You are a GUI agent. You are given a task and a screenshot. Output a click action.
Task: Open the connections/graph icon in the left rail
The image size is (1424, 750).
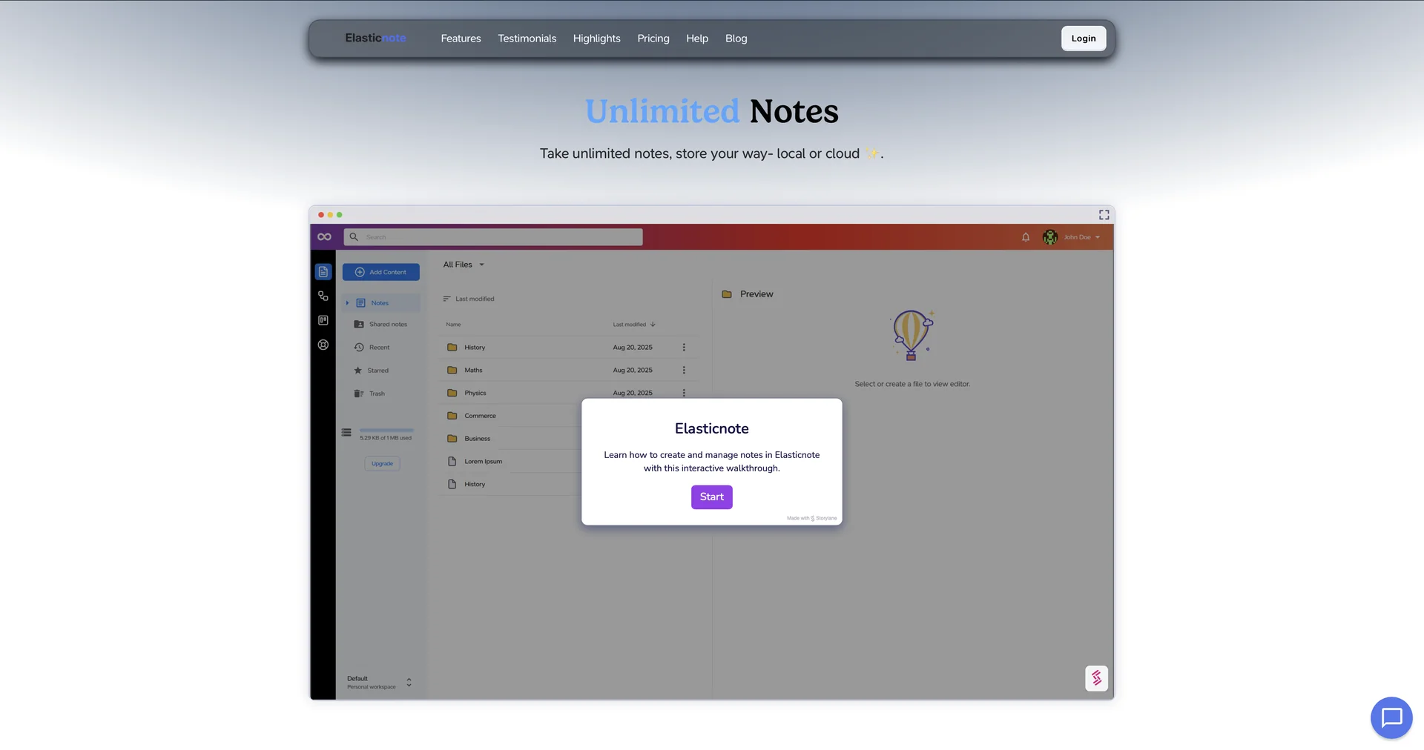click(x=323, y=296)
